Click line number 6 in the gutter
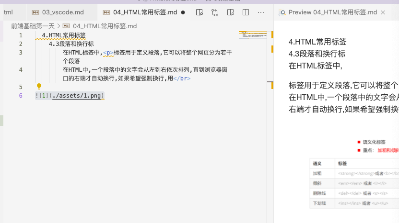The height and width of the screenshot is (223, 399). (21, 96)
